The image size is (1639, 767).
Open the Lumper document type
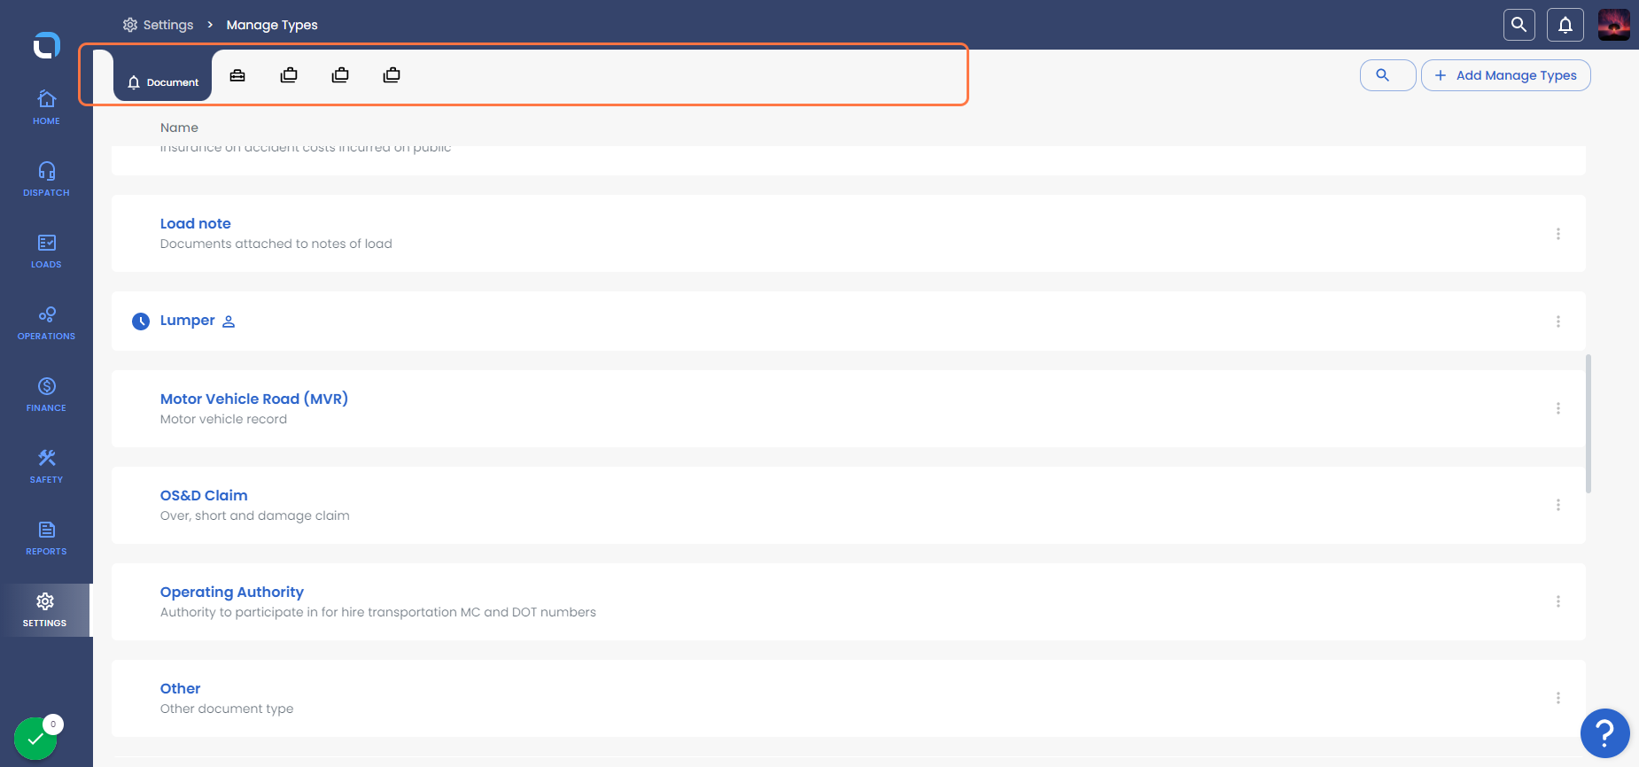point(187,321)
